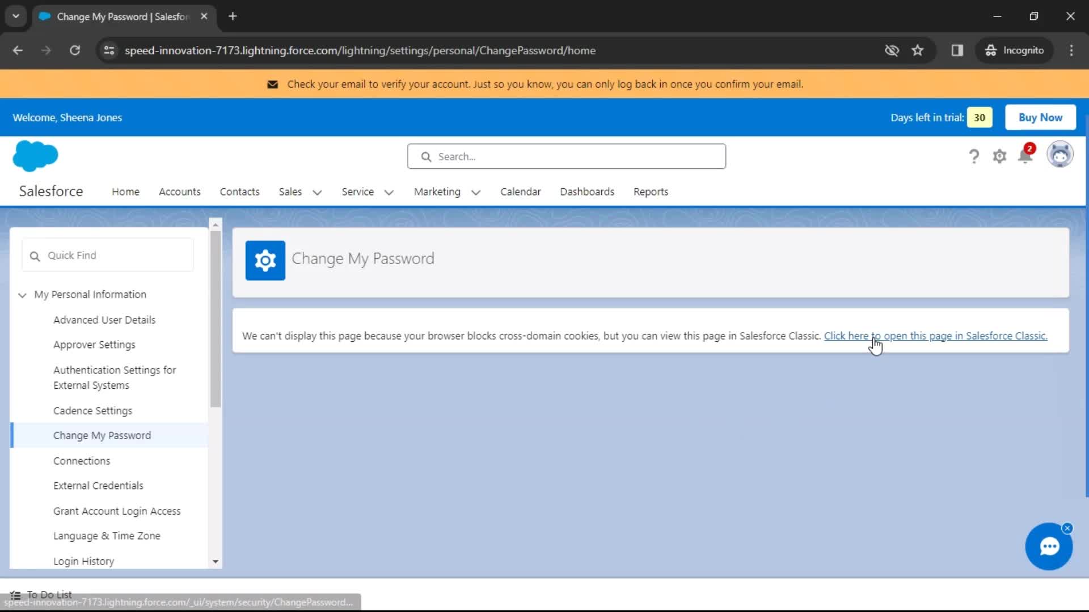This screenshot has width=1089, height=612.
Task: Select Cadence Settings
Action: click(92, 410)
